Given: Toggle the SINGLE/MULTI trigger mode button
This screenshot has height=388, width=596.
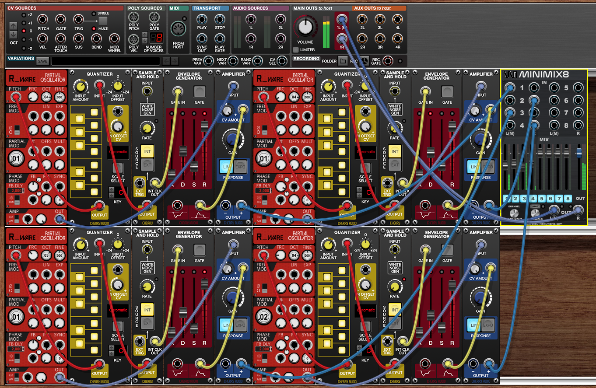Looking at the screenshot, I should (103, 21).
